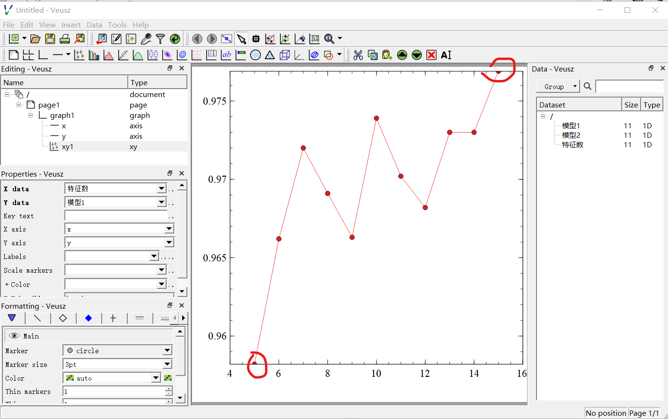Open the Y axis dropdown
This screenshot has height=419, width=668.
tap(169, 243)
